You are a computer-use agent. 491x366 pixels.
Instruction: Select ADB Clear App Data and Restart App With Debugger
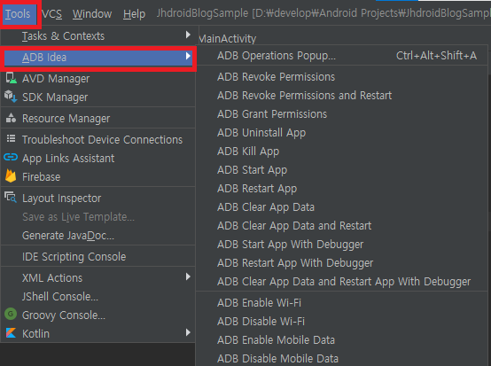point(341,282)
